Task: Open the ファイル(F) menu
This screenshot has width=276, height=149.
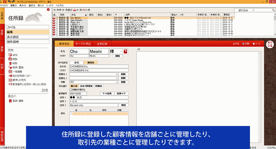Action: [4, 6]
